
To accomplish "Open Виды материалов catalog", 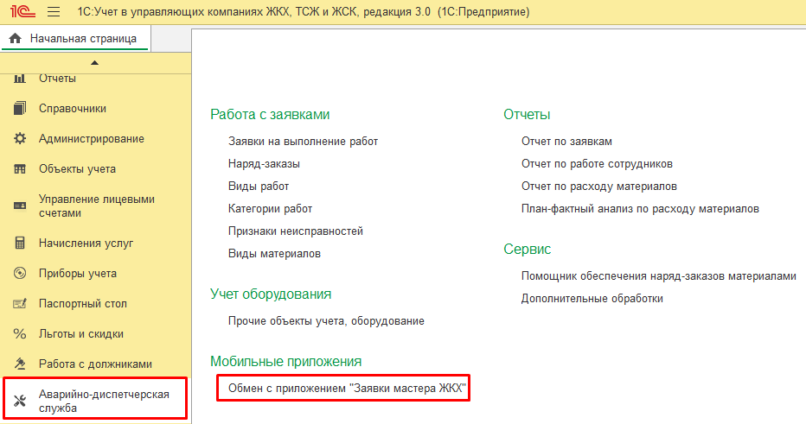I will tap(274, 254).
